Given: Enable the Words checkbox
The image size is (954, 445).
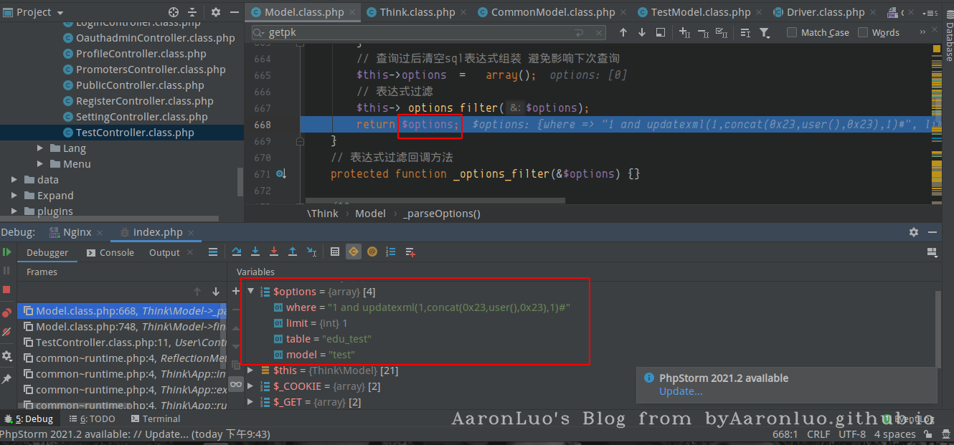Looking at the screenshot, I should click(x=863, y=32).
